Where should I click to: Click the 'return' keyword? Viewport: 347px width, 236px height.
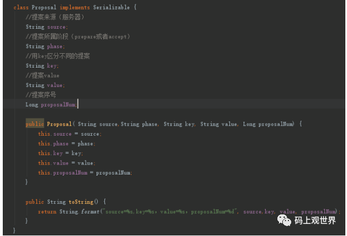pos(46,212)
